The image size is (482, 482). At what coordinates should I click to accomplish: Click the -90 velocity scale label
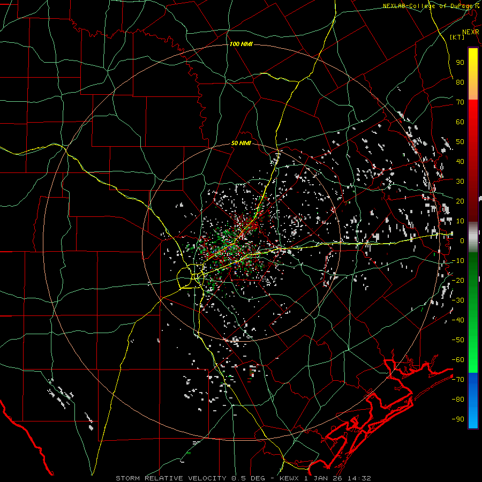point(458,419)
